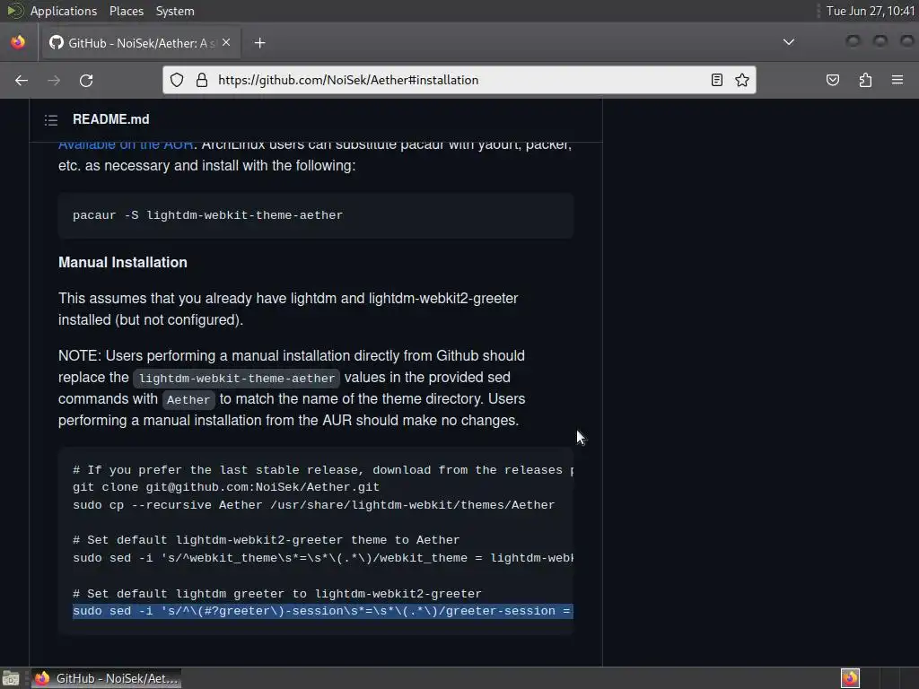919x689 pixels.
Task: Click the pacaur -S lightdm-webkit-theme-aether command
Action: (207, 215)
